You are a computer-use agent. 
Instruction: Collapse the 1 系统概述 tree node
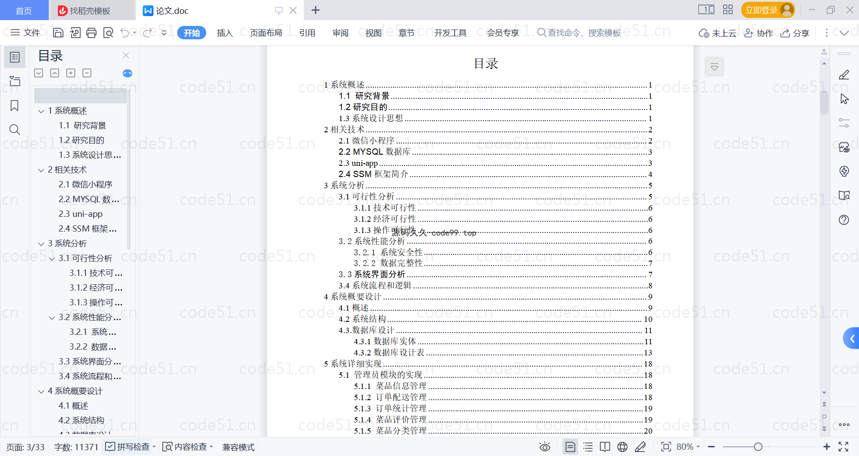point(41,111)
